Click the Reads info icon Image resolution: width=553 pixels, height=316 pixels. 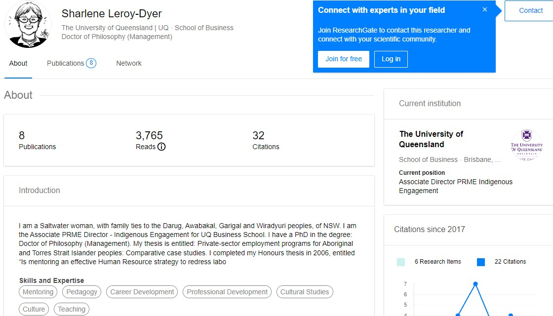(161, 147)
